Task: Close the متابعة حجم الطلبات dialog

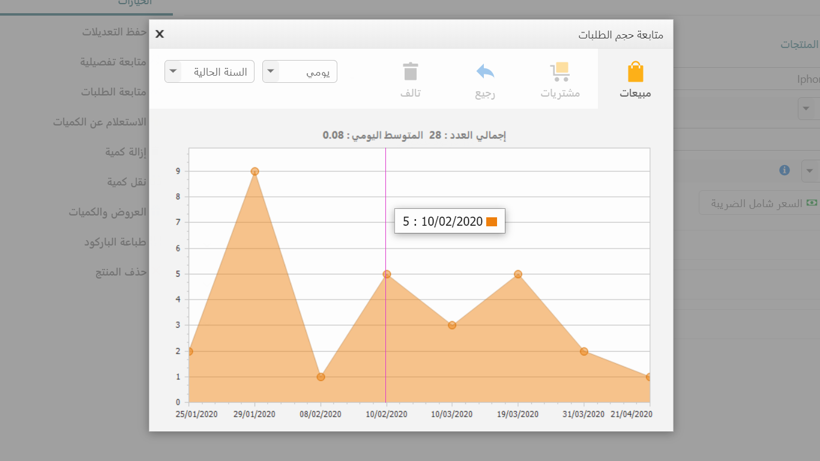Action: tap(160, 34)
